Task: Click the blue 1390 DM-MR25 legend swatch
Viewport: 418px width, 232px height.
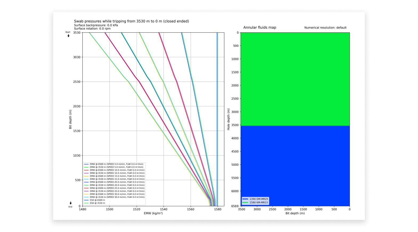Action: [x=245, y=199]
